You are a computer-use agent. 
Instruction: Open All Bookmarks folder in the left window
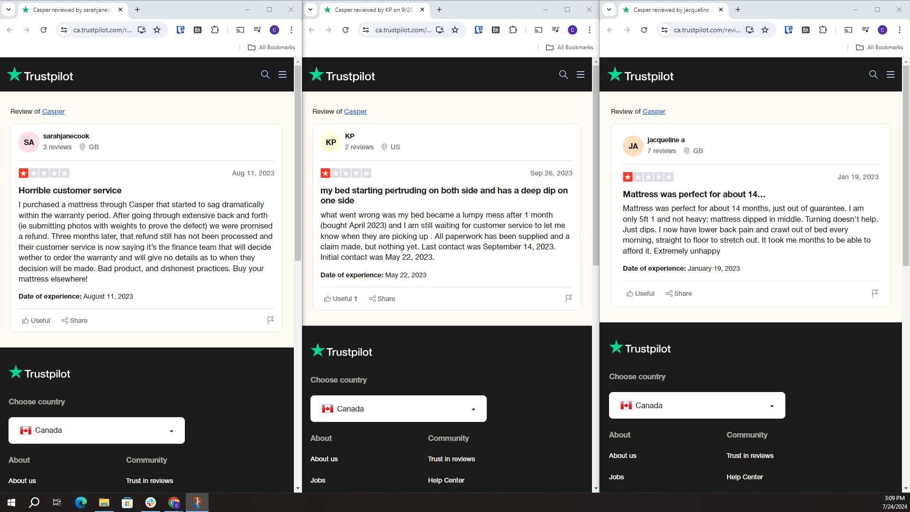point(272,47)
